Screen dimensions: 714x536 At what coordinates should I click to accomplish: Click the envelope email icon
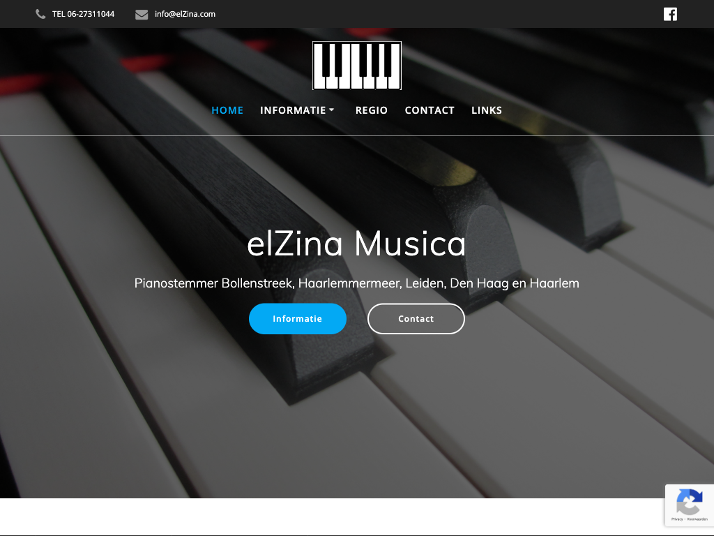[142, 15]
